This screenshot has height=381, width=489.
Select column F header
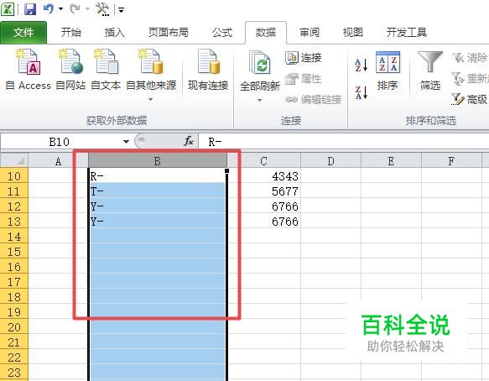tap(451, 160)
